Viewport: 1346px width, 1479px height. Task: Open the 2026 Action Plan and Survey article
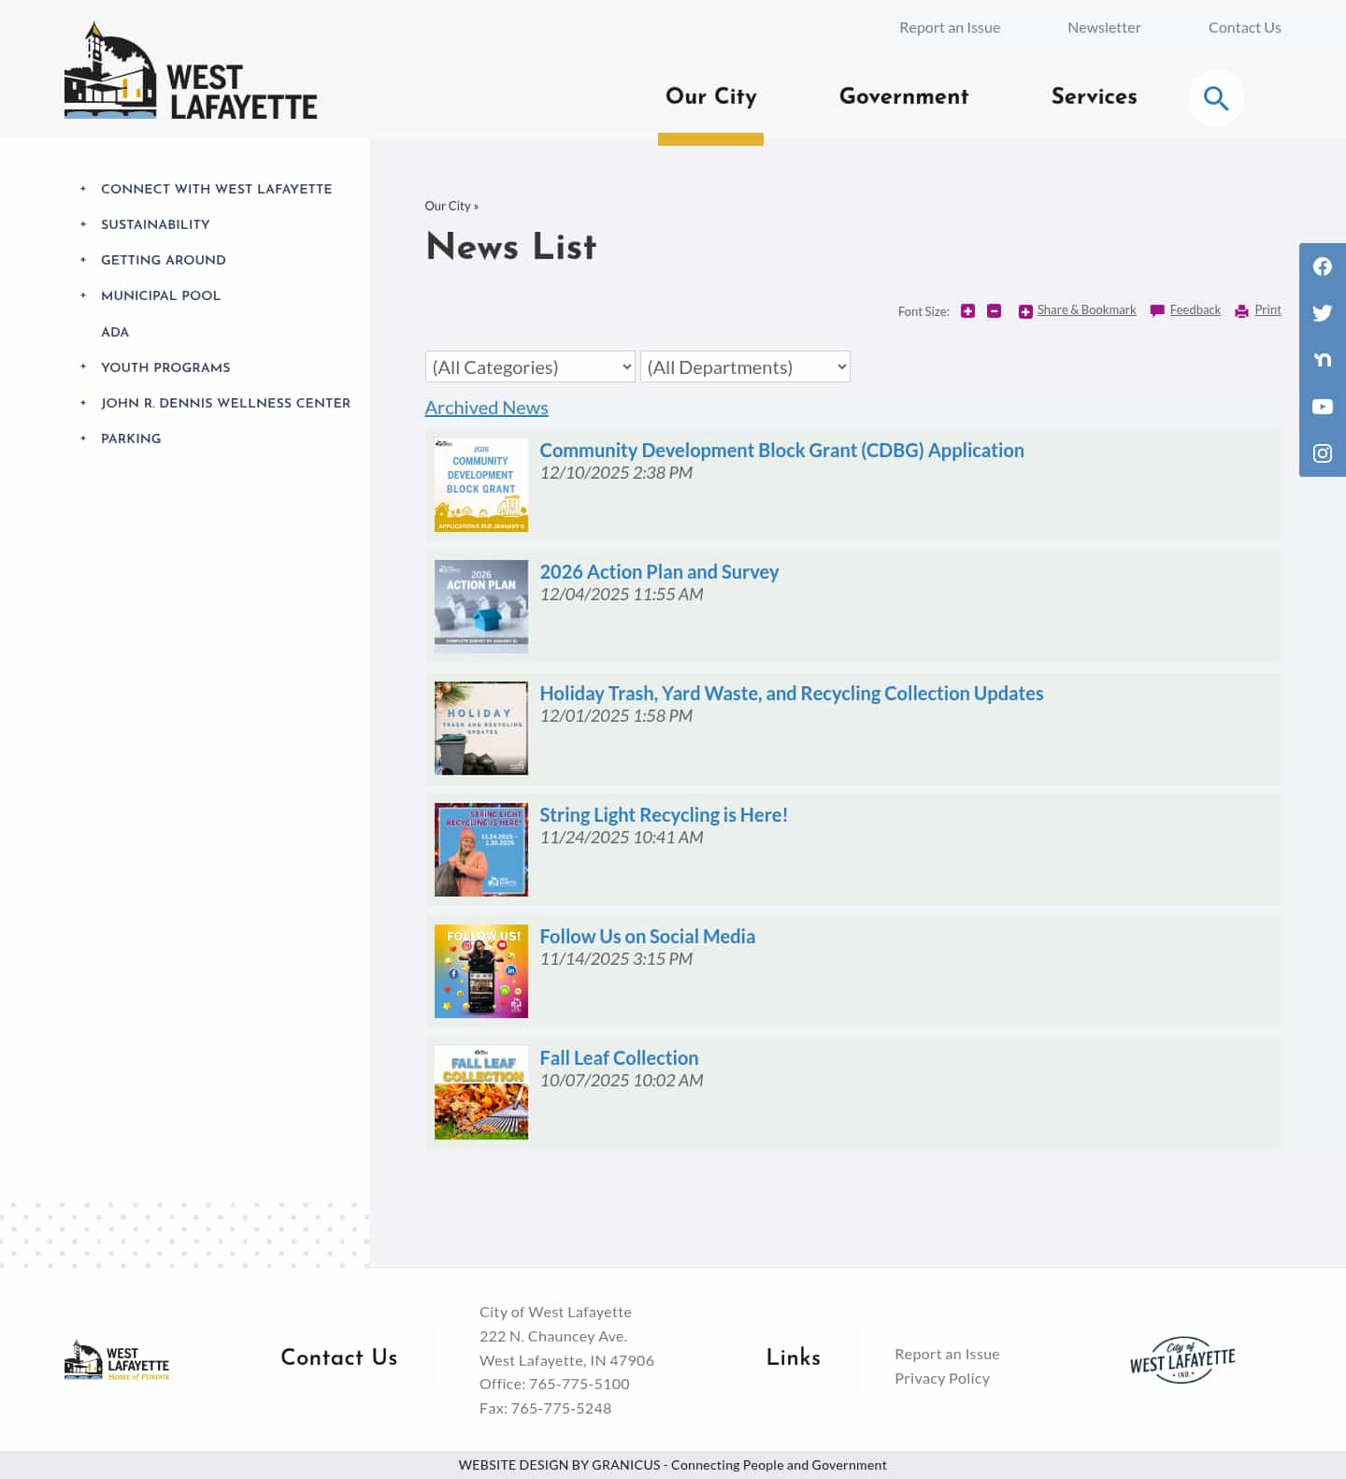point(659,571)
